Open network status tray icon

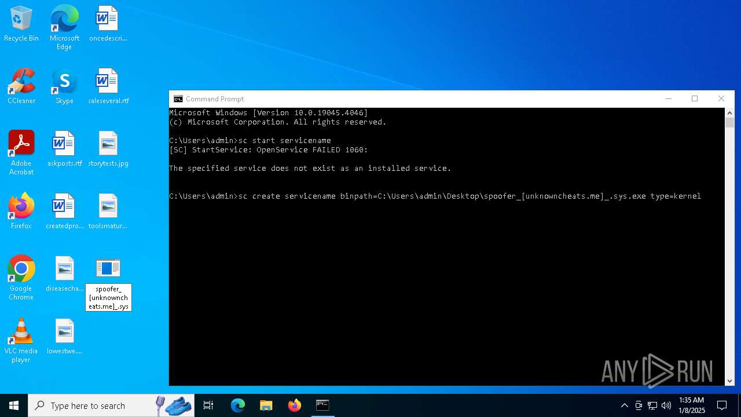[652, 405]
